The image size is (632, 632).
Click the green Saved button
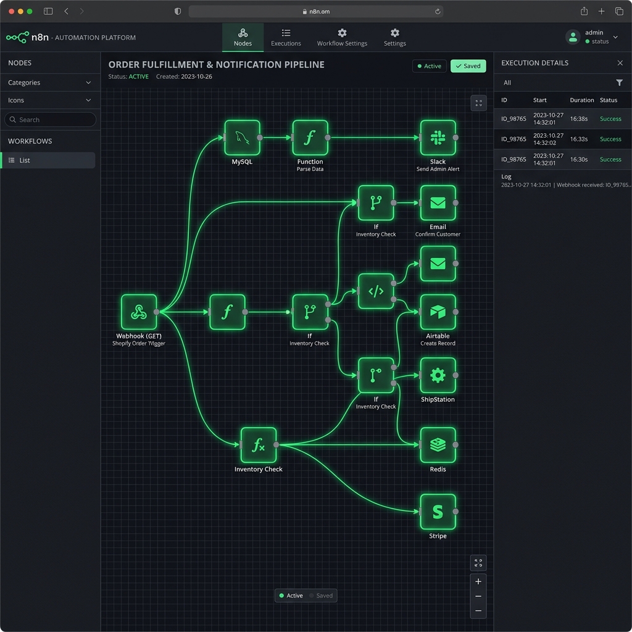pos(468,66)
